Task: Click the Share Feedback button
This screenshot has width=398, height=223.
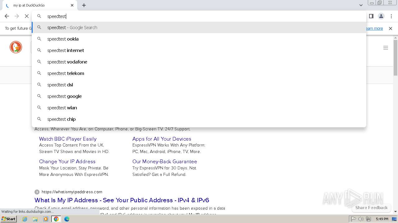Action: point(371,208)
